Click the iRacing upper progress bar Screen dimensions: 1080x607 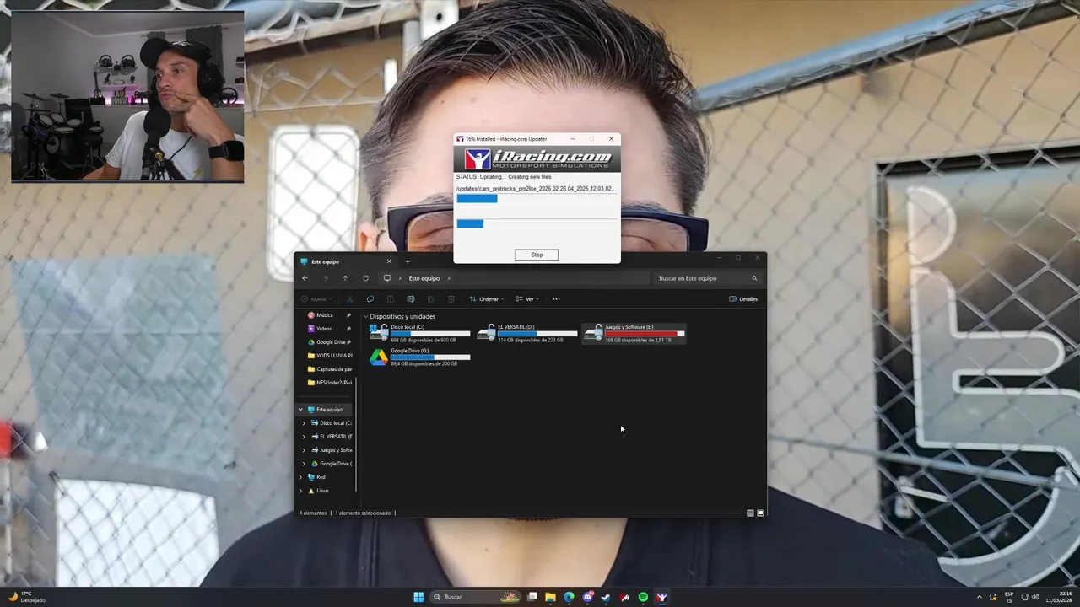536,199
